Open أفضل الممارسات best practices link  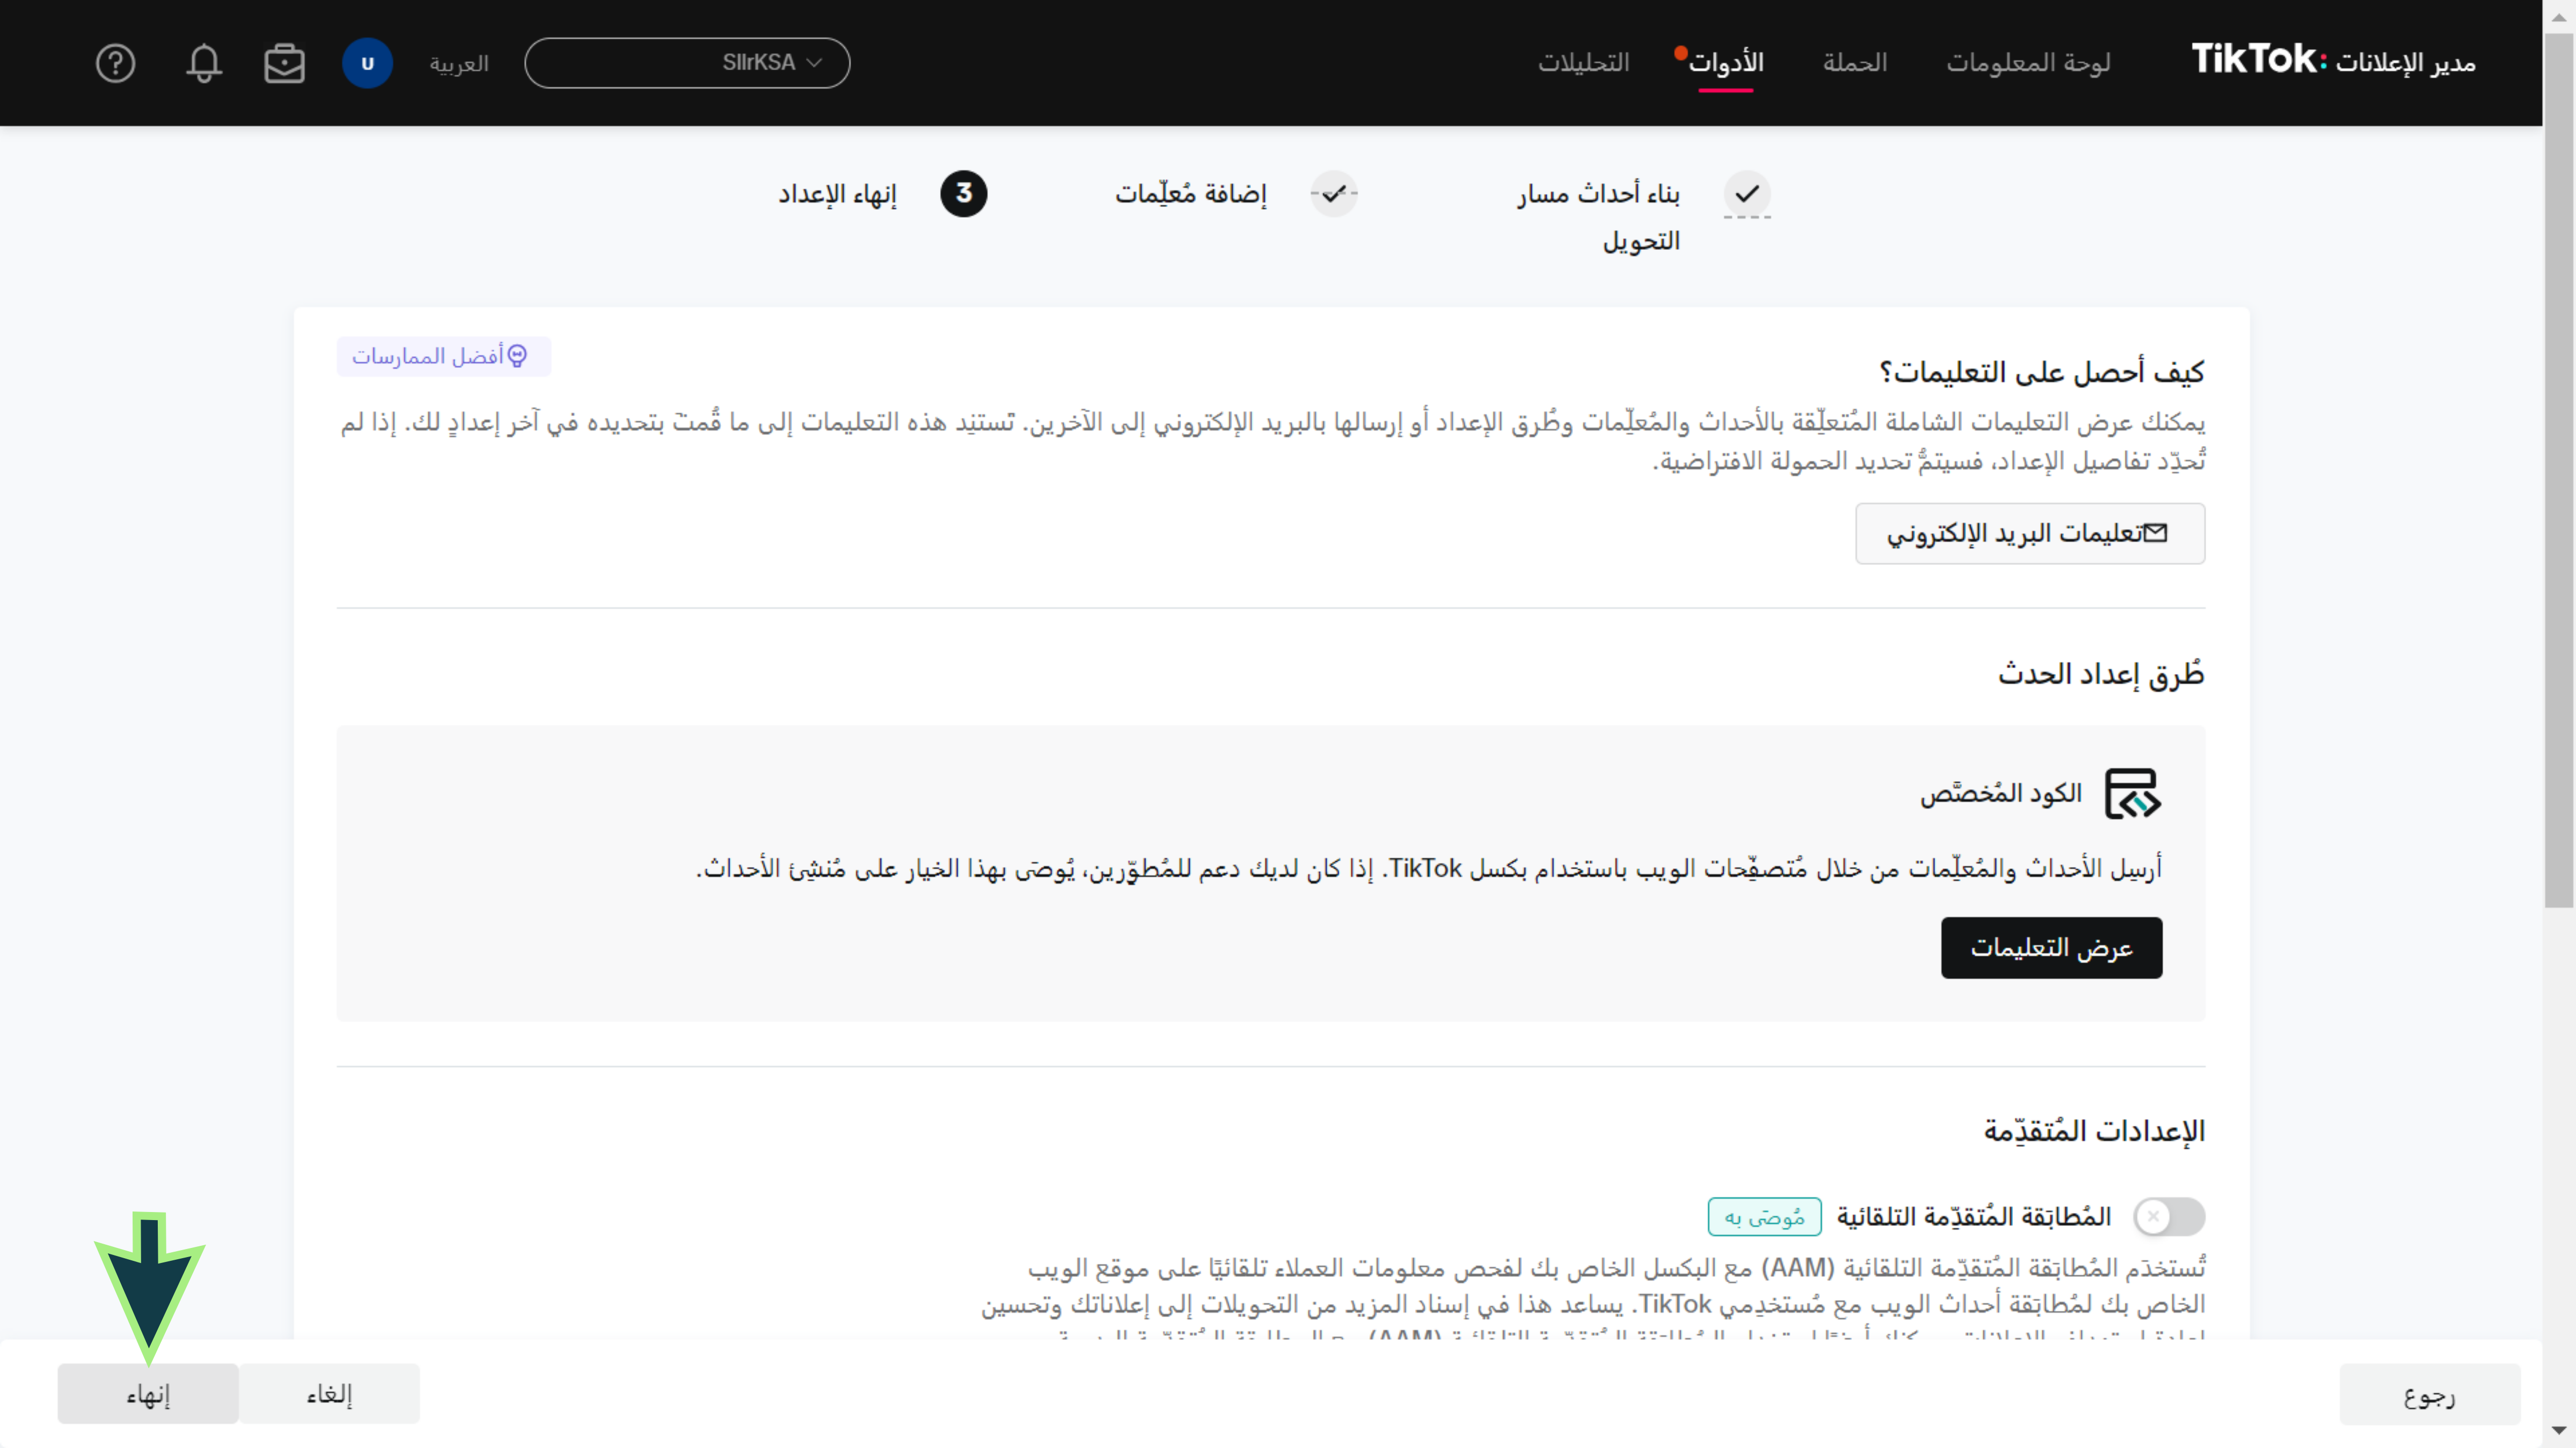[x=443, y=357]
